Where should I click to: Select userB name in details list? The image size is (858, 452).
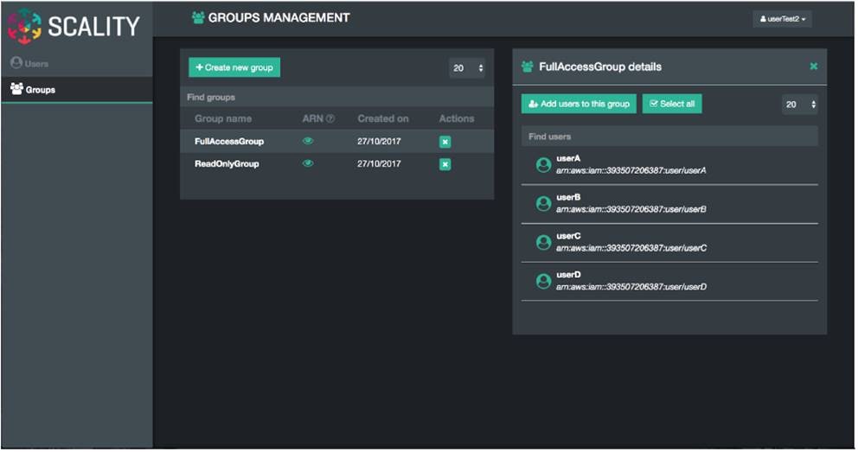[568, 197]
